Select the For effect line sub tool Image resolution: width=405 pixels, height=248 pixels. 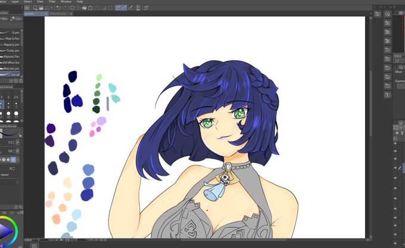point(10,63)
